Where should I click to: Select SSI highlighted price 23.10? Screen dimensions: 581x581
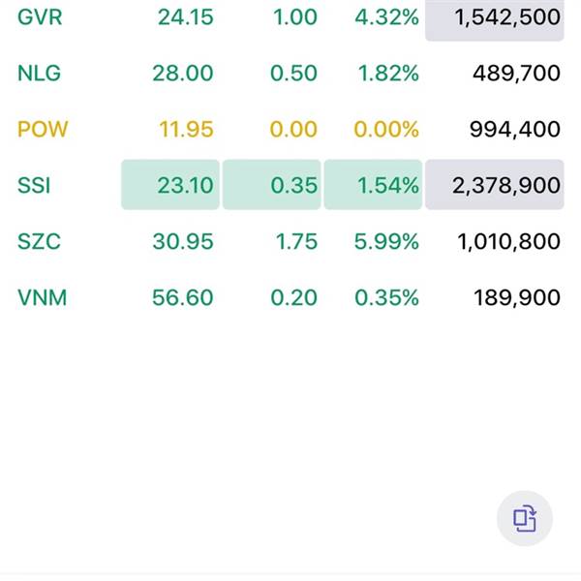click(170, 185)
